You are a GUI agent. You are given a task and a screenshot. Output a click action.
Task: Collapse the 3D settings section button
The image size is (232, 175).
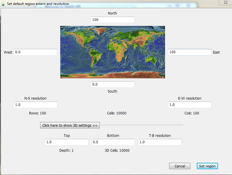point(70,125)
